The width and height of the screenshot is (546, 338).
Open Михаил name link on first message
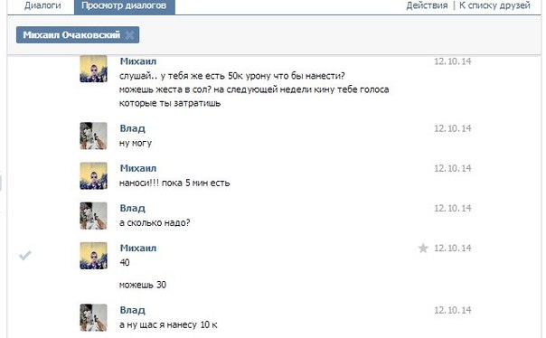click(138, 61)
